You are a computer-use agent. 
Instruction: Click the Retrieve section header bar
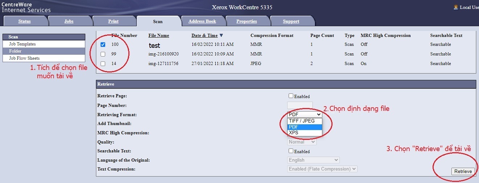click(x=286, y=84)
